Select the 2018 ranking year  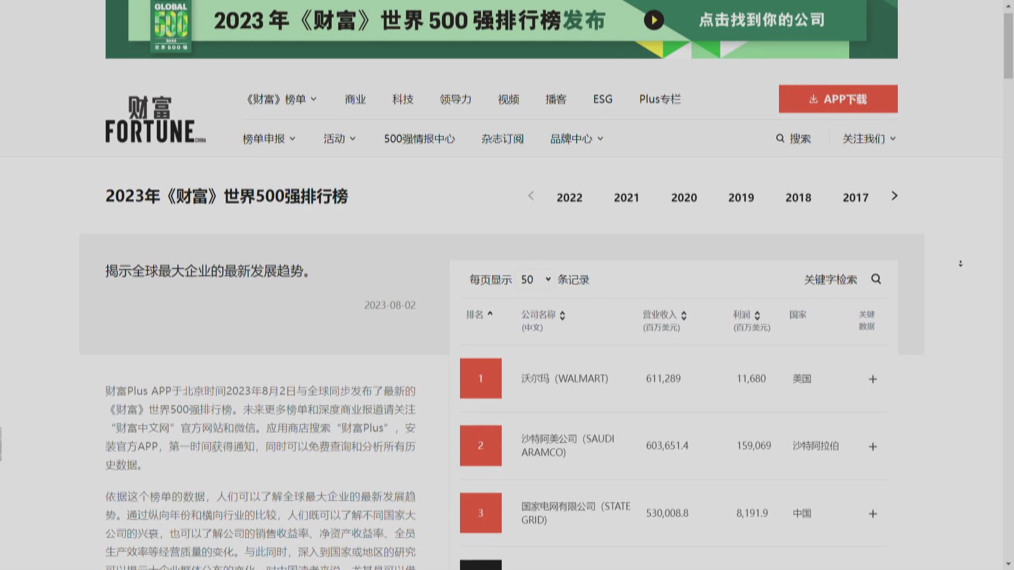pos(798,197)
